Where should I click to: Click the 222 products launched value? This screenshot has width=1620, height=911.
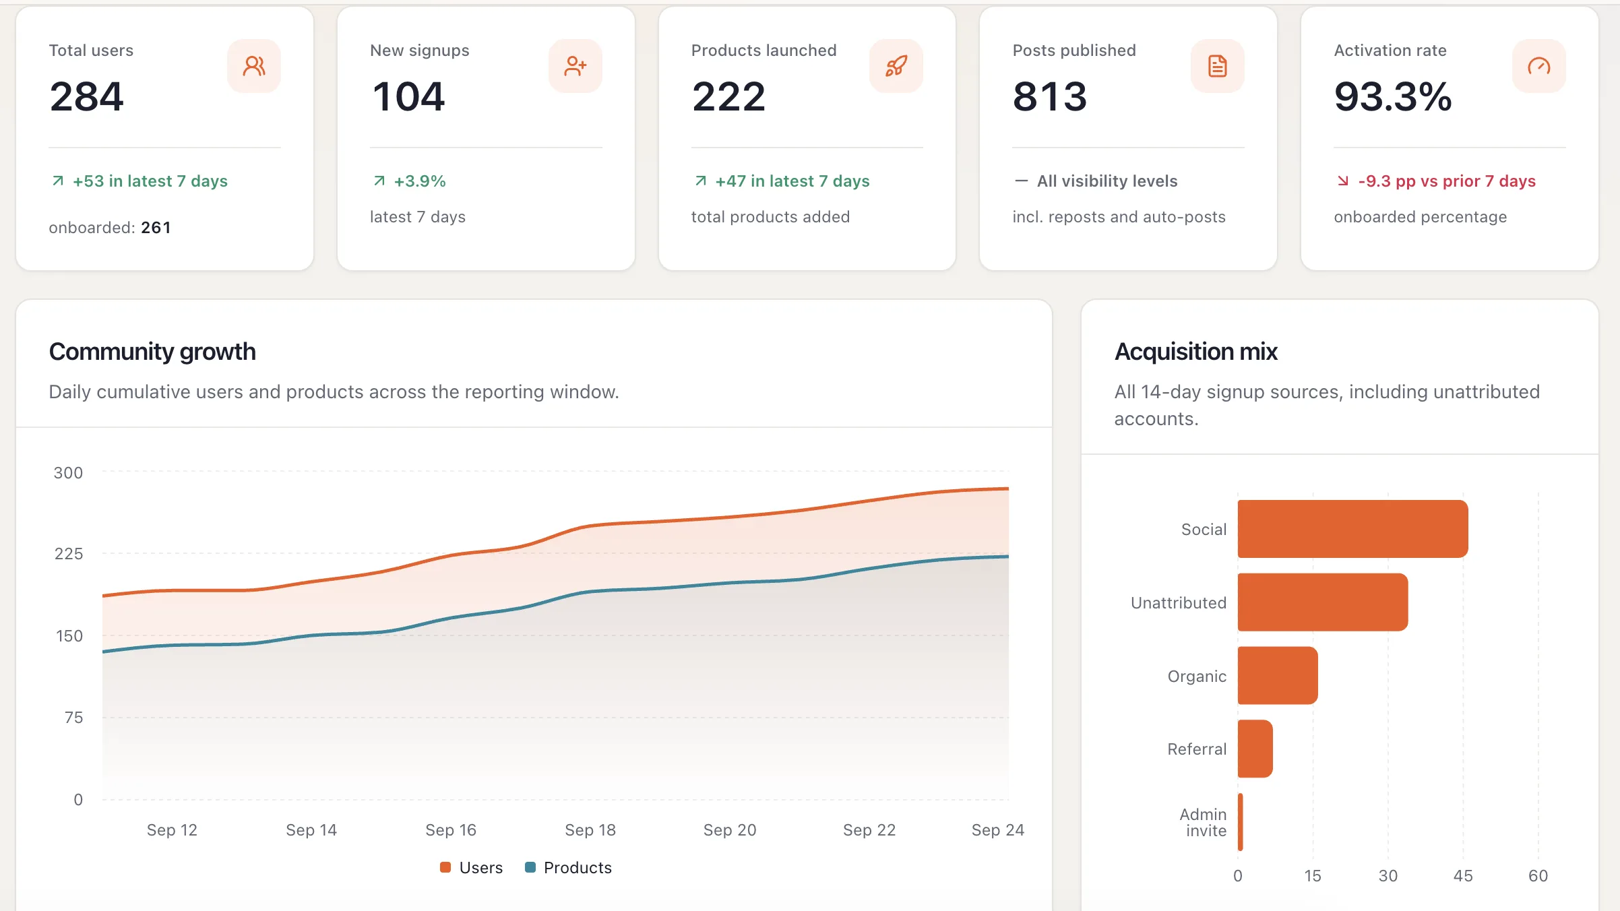(x=729, y=96)
